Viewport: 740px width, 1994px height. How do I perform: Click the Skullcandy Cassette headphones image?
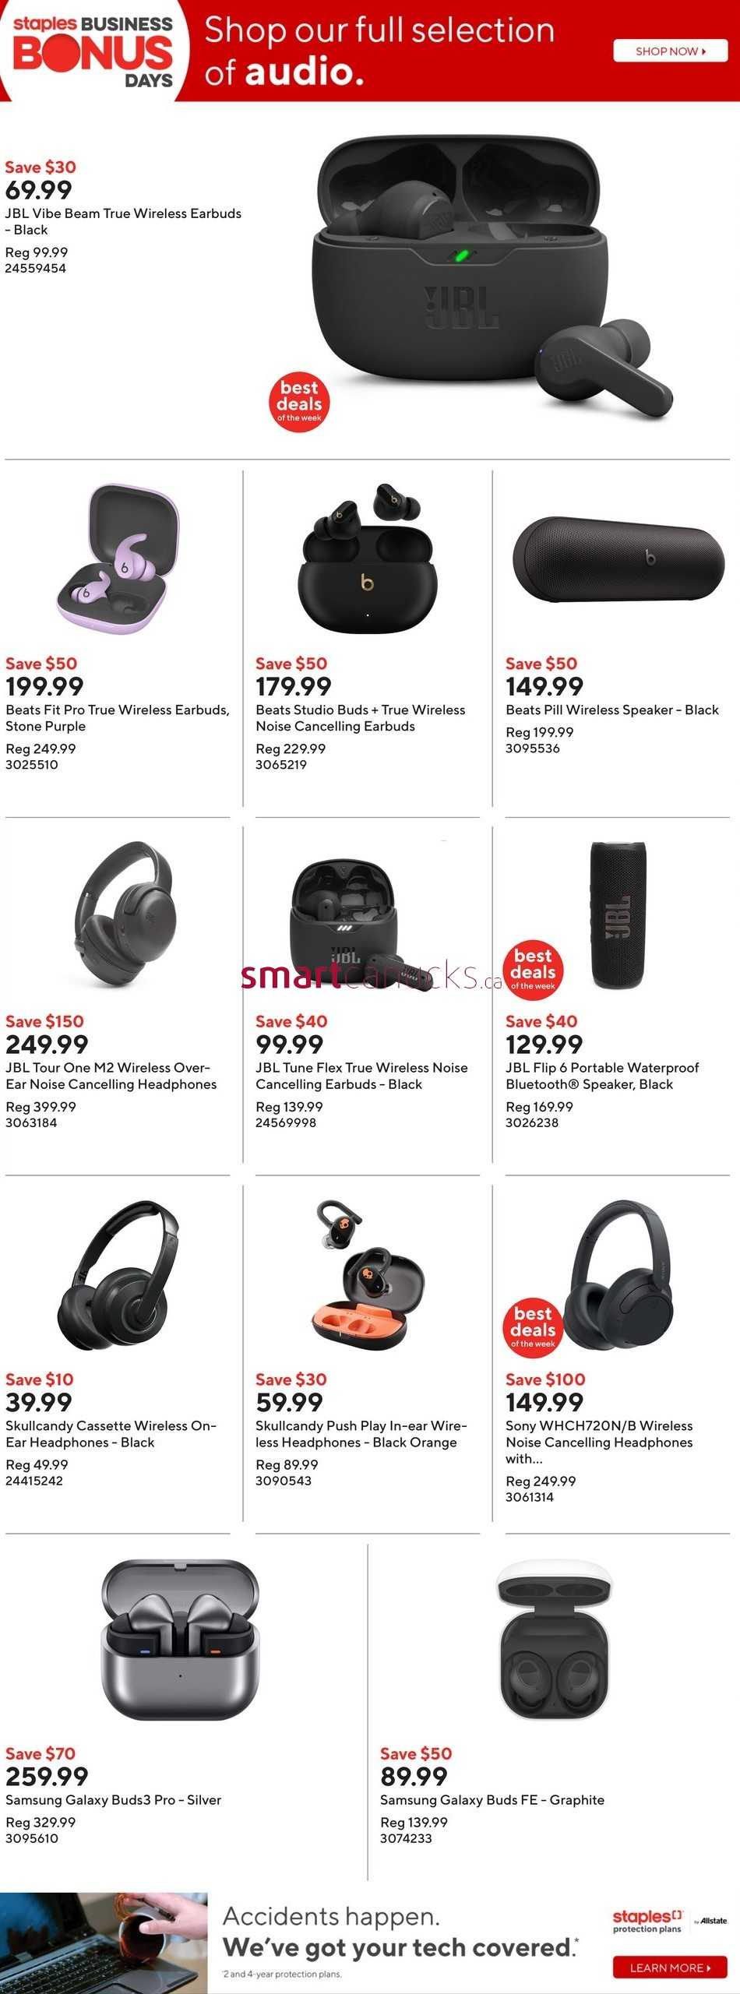pos(118,1275)
